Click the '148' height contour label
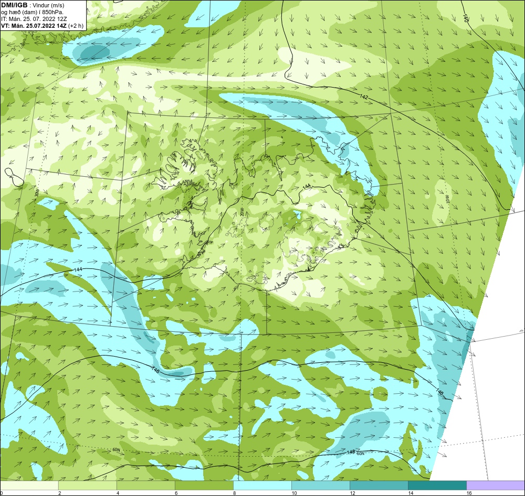Image resolution: width=525 pixels, height=496 pixels. coord(351,452)
